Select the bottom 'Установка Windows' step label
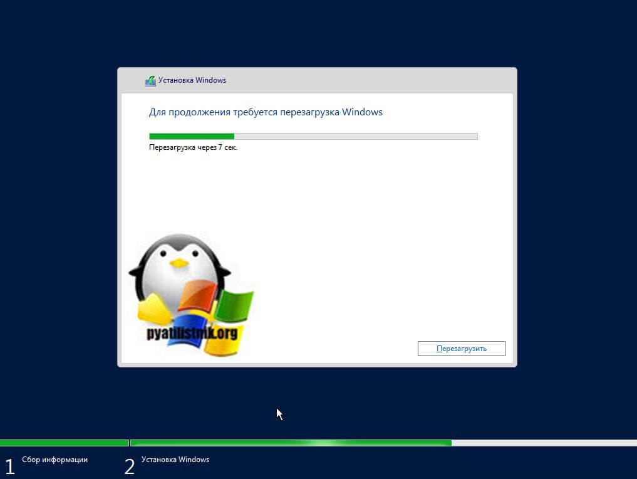This screenshot has width=637, height=479. [175, 460]
